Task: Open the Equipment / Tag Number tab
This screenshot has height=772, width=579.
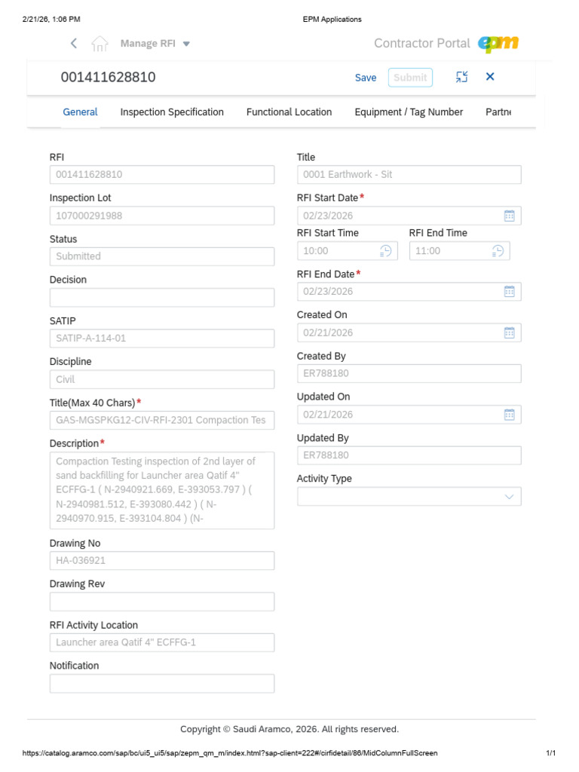Action: [x=409, y=112]
